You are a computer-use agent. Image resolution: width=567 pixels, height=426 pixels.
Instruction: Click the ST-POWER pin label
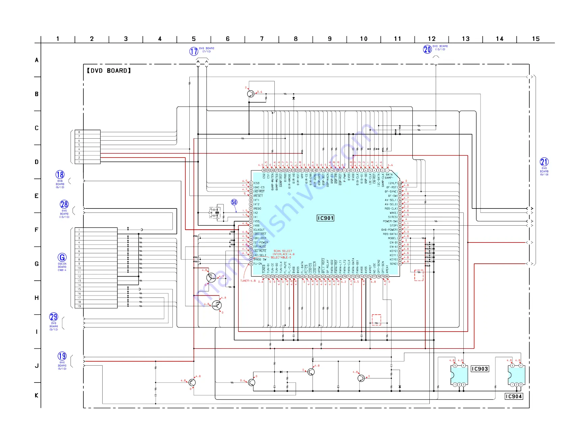pyautogui.click(x=261, y=242)
